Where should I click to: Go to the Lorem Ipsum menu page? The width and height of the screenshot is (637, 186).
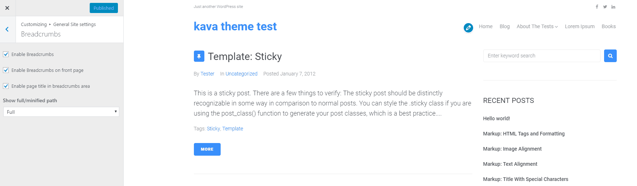point(579,26)
